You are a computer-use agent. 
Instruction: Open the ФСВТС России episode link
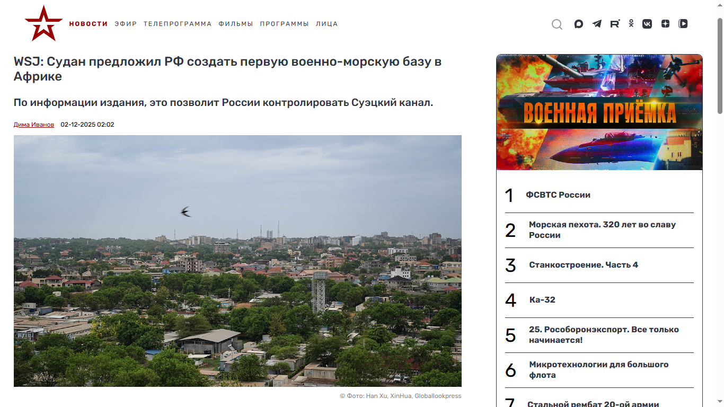[x=558, y=195]
